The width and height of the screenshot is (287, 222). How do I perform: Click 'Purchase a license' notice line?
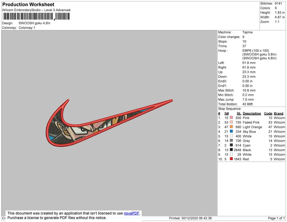click(57, 218)
